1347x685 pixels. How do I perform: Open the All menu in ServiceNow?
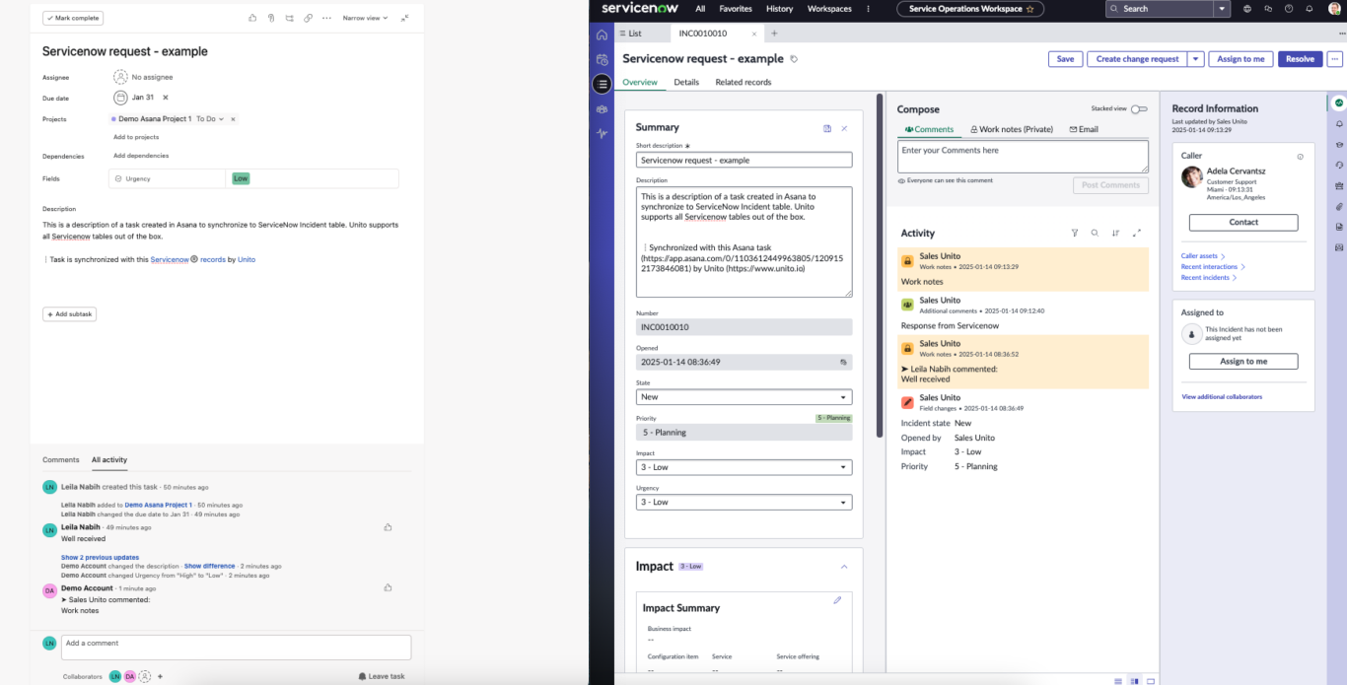tap(700, 9)
